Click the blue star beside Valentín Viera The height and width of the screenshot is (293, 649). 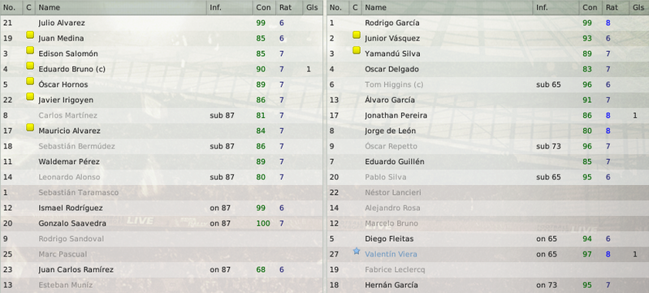point(357,252)
